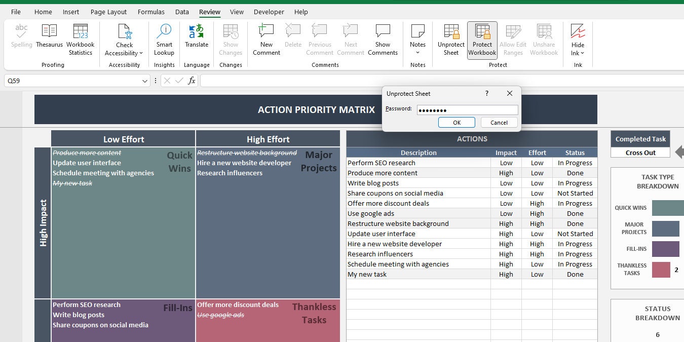Toggle Hide Ink visibility
684x342 pixels.
(577, 39)
